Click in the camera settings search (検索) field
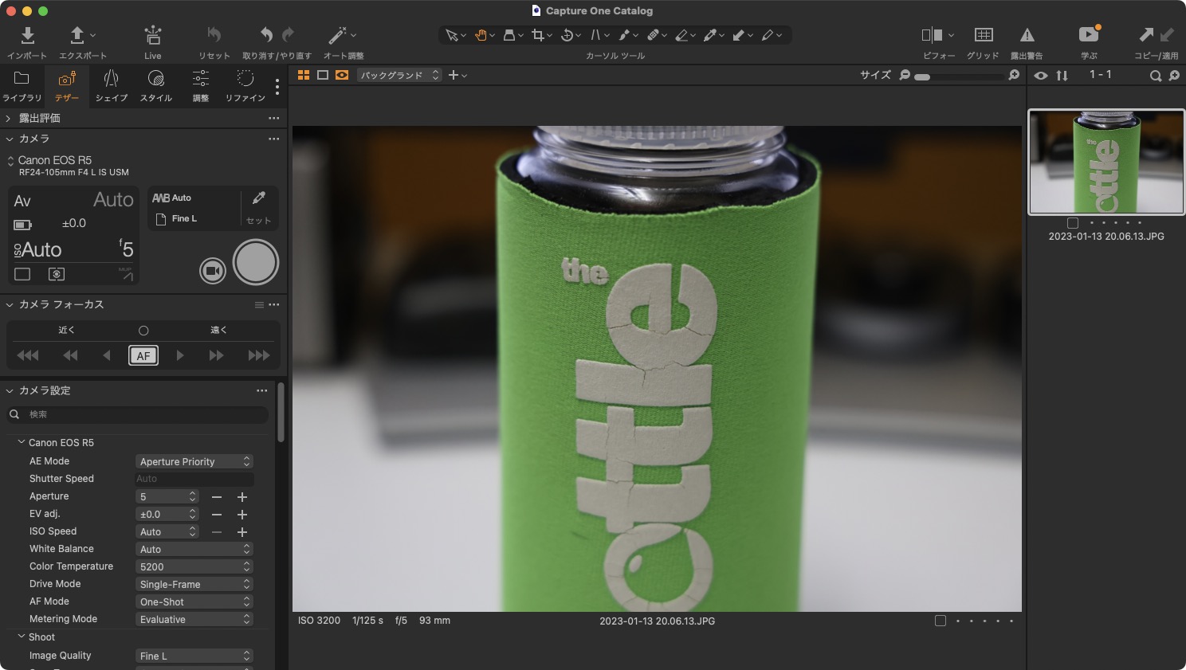This screenshot has width=1186, height=670. coord(138,414)
